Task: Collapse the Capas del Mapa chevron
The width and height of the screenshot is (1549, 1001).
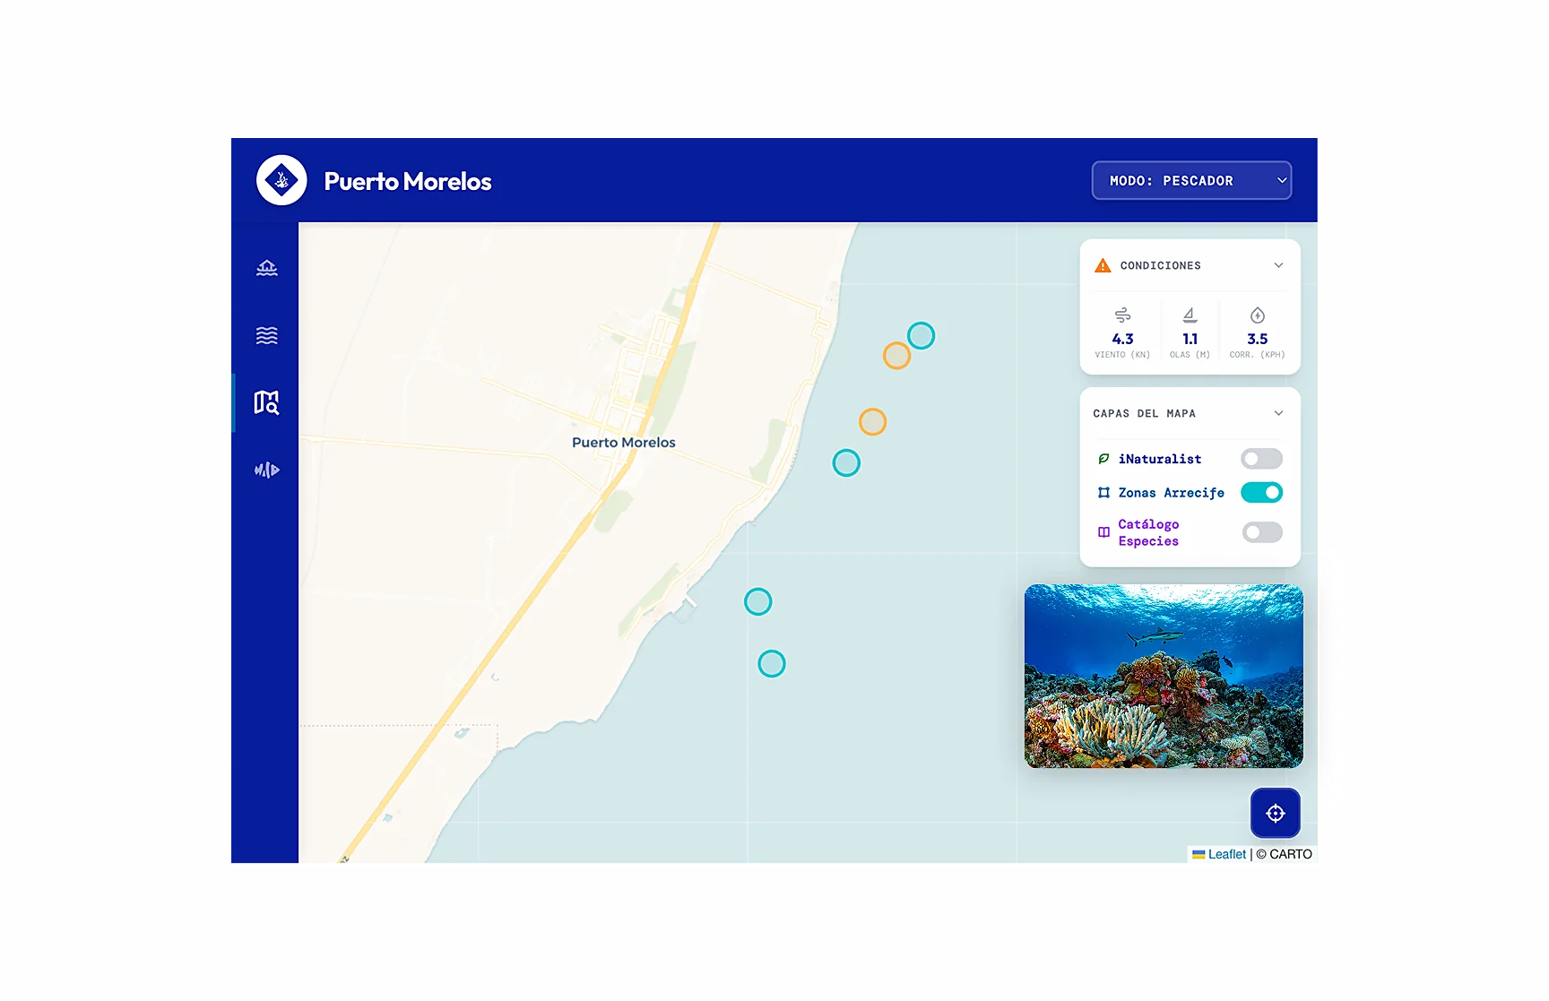Action: [x=1278, y=413]
